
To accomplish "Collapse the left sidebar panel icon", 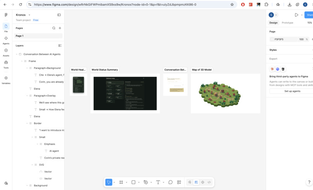I will (59, 15).
